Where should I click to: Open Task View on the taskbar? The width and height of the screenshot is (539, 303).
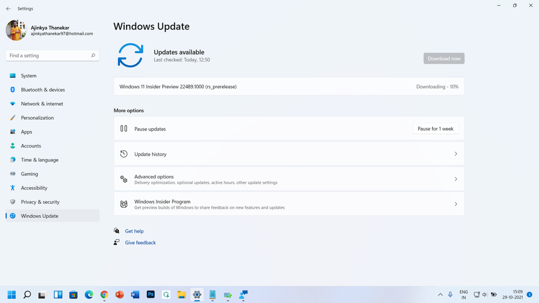point(42,295)
